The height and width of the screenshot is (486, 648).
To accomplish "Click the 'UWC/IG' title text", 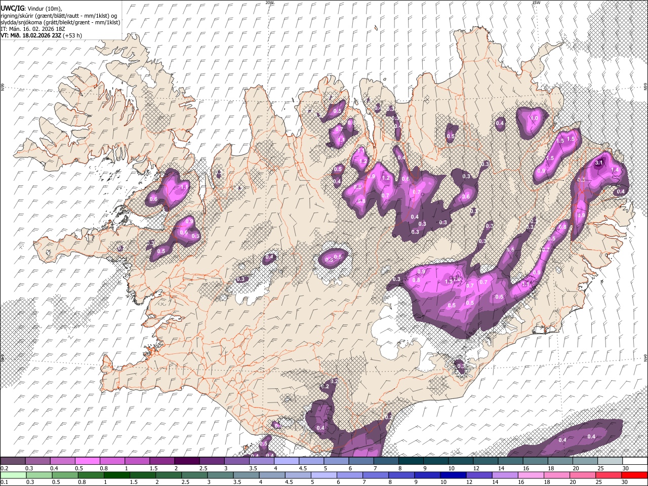I will coord(12,8).
